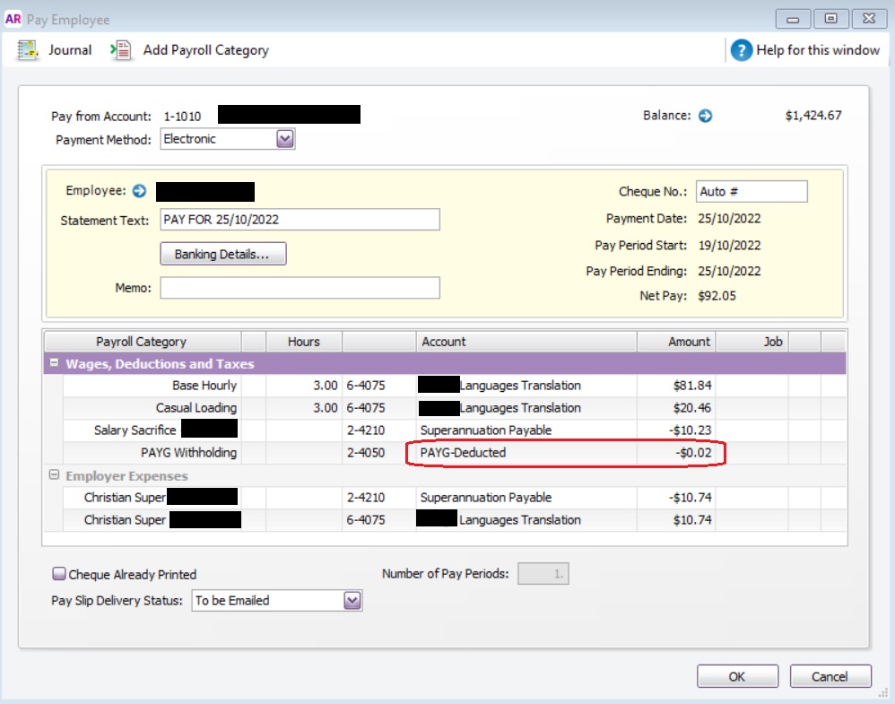The width and height of the screenshot is (895, 704).
Task: Click the Employee zoom arrow icon
Action: tap(139, 191)
